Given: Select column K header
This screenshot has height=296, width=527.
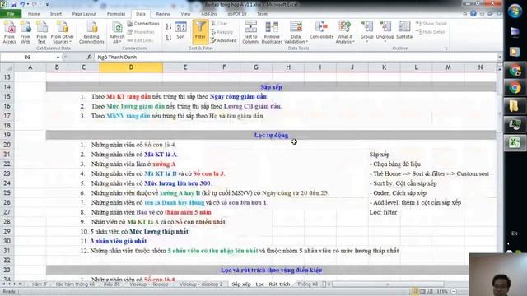Looking at the screenshot, I should (x=384, y=67).
